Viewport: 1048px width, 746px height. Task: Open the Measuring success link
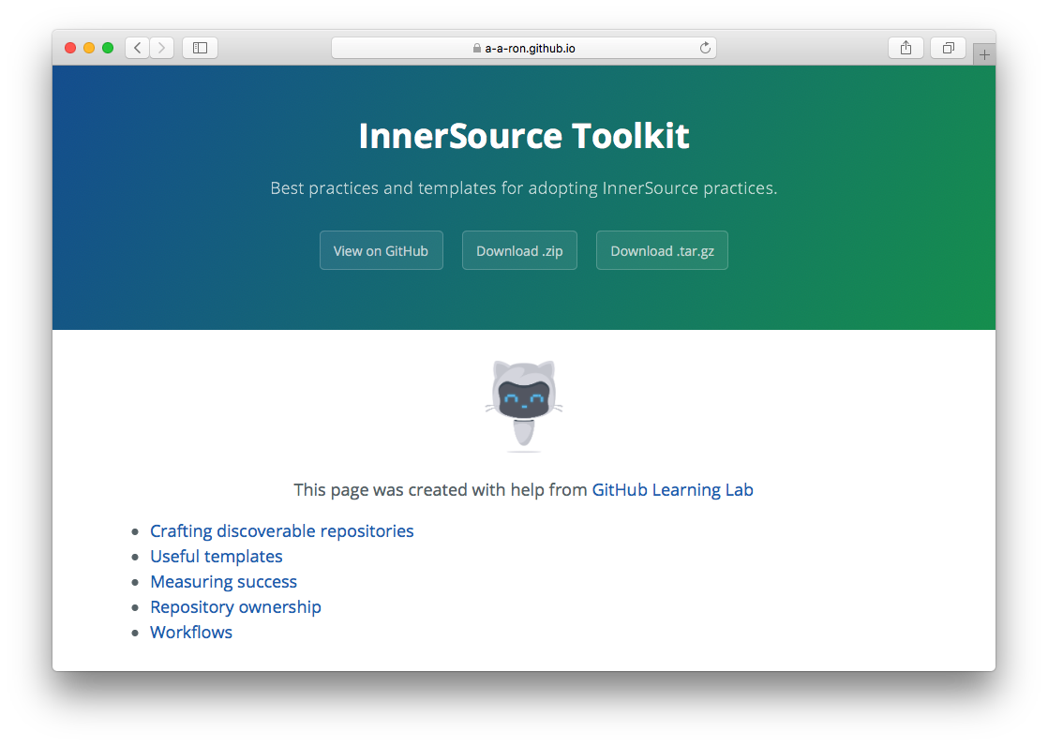point(223,582)
